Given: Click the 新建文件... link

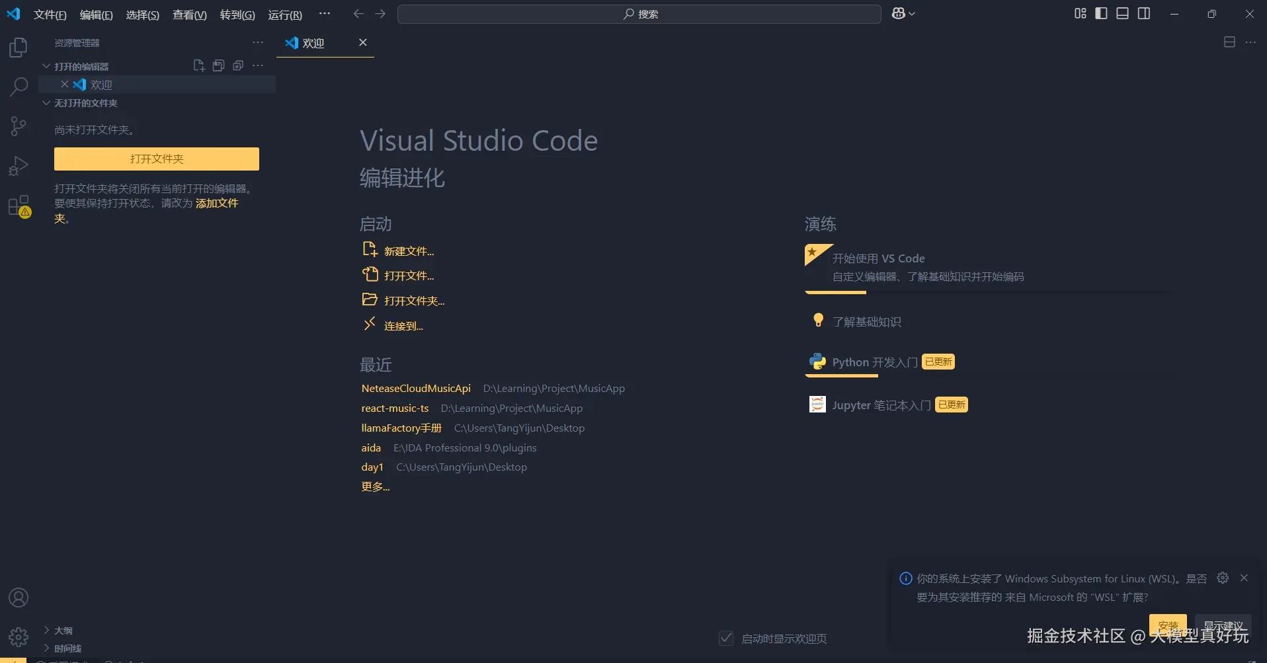Looking at the screenshot, I should coord(398,251).
